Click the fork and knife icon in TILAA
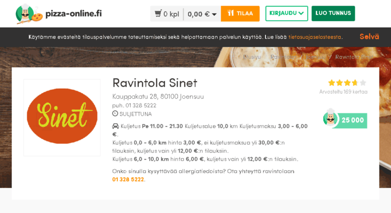 [x=230, y=13]
